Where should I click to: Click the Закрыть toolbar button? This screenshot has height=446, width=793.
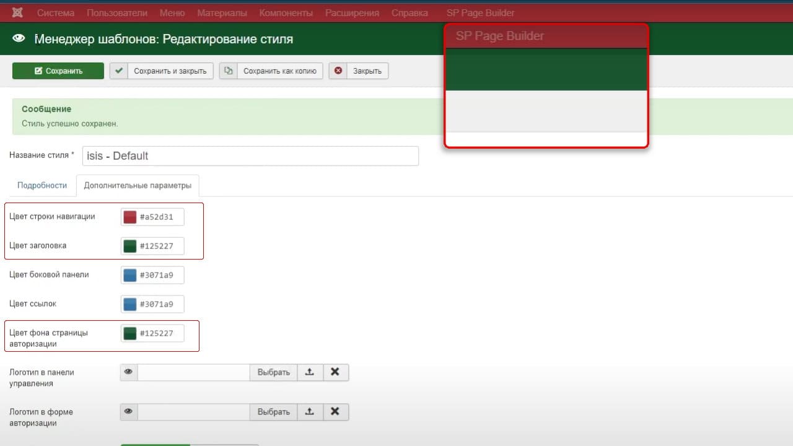[x=359, y=71]
